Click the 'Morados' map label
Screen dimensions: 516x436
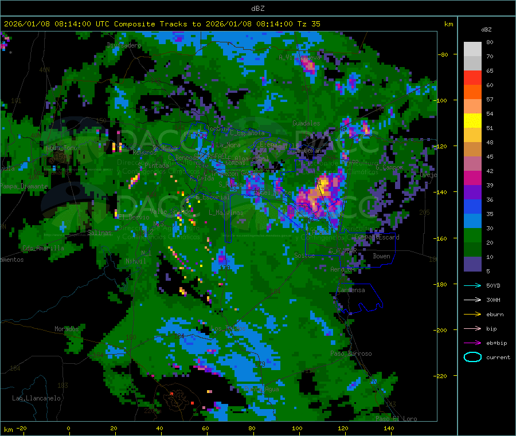click(67, 329)
